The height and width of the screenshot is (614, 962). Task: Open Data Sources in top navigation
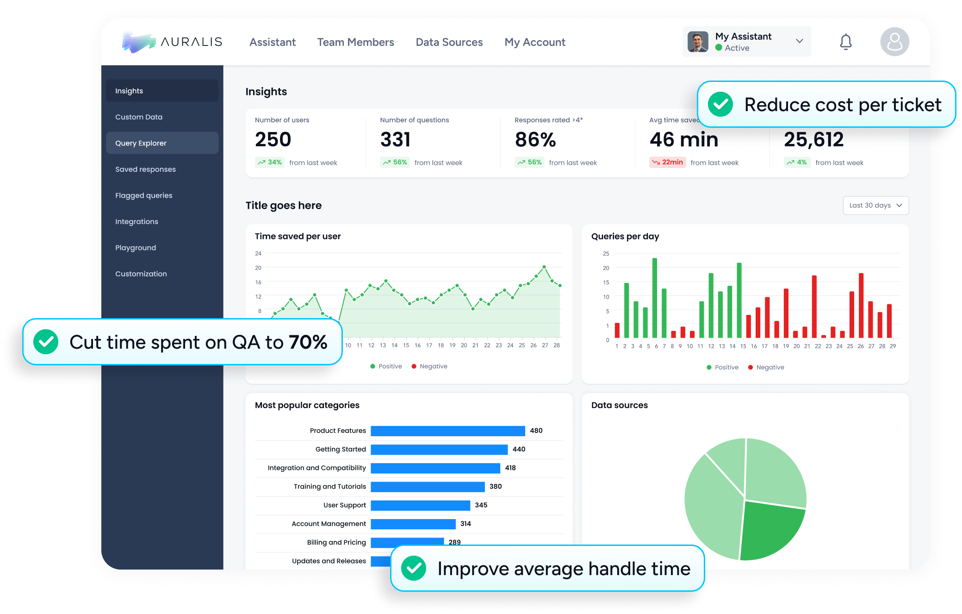pos(449,42)
